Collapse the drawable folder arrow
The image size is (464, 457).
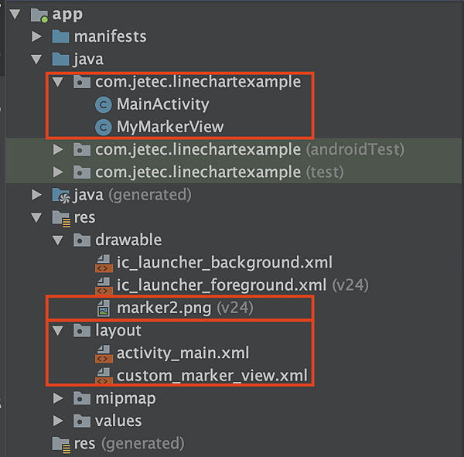pyautogui.click(x=58, y=240)
